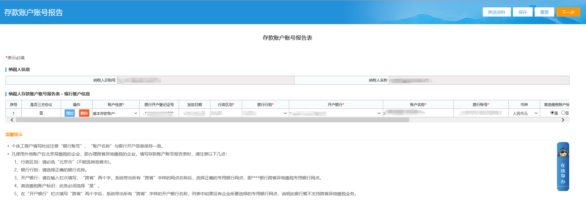
Task: Click the 保存 save button
Action: (x=522, y=12)
